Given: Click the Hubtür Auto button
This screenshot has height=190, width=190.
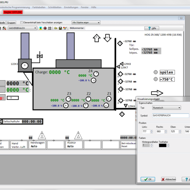Looking at the screenshot, I should tap(74, 144).
